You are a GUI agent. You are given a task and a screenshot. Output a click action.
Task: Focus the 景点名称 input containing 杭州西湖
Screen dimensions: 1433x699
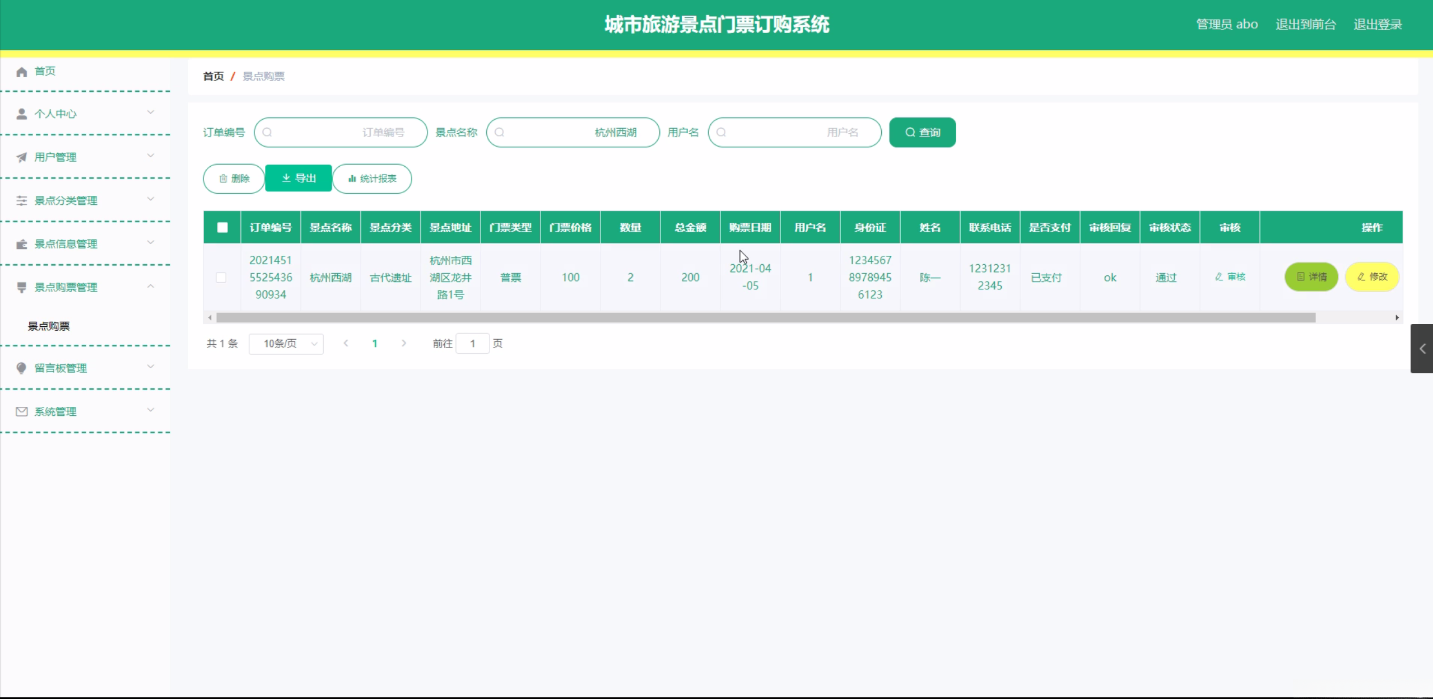tap(573, 133)
